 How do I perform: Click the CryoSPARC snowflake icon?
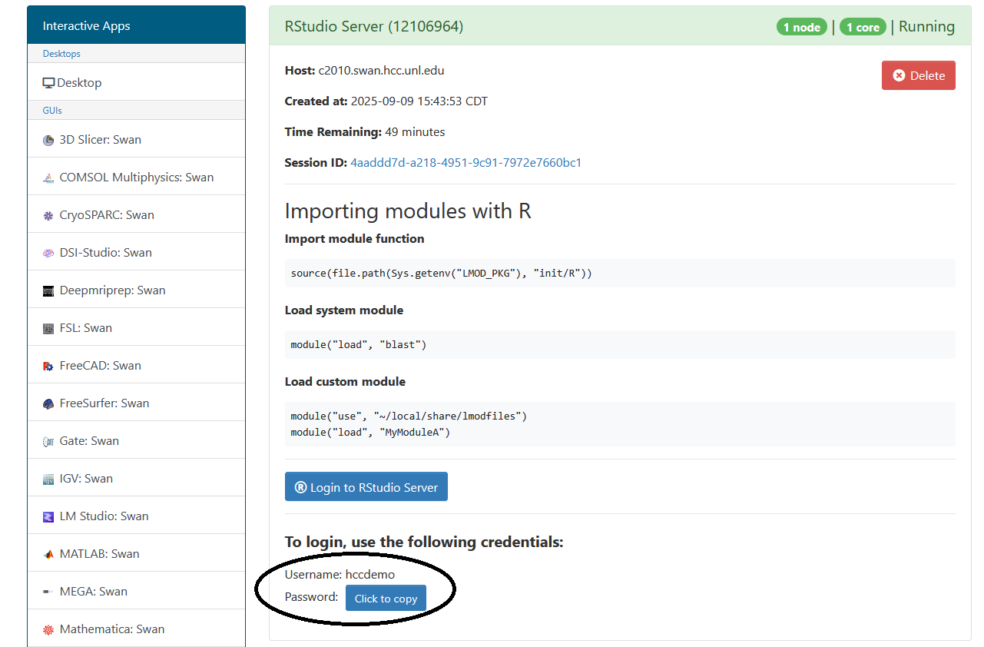[48, 215]
